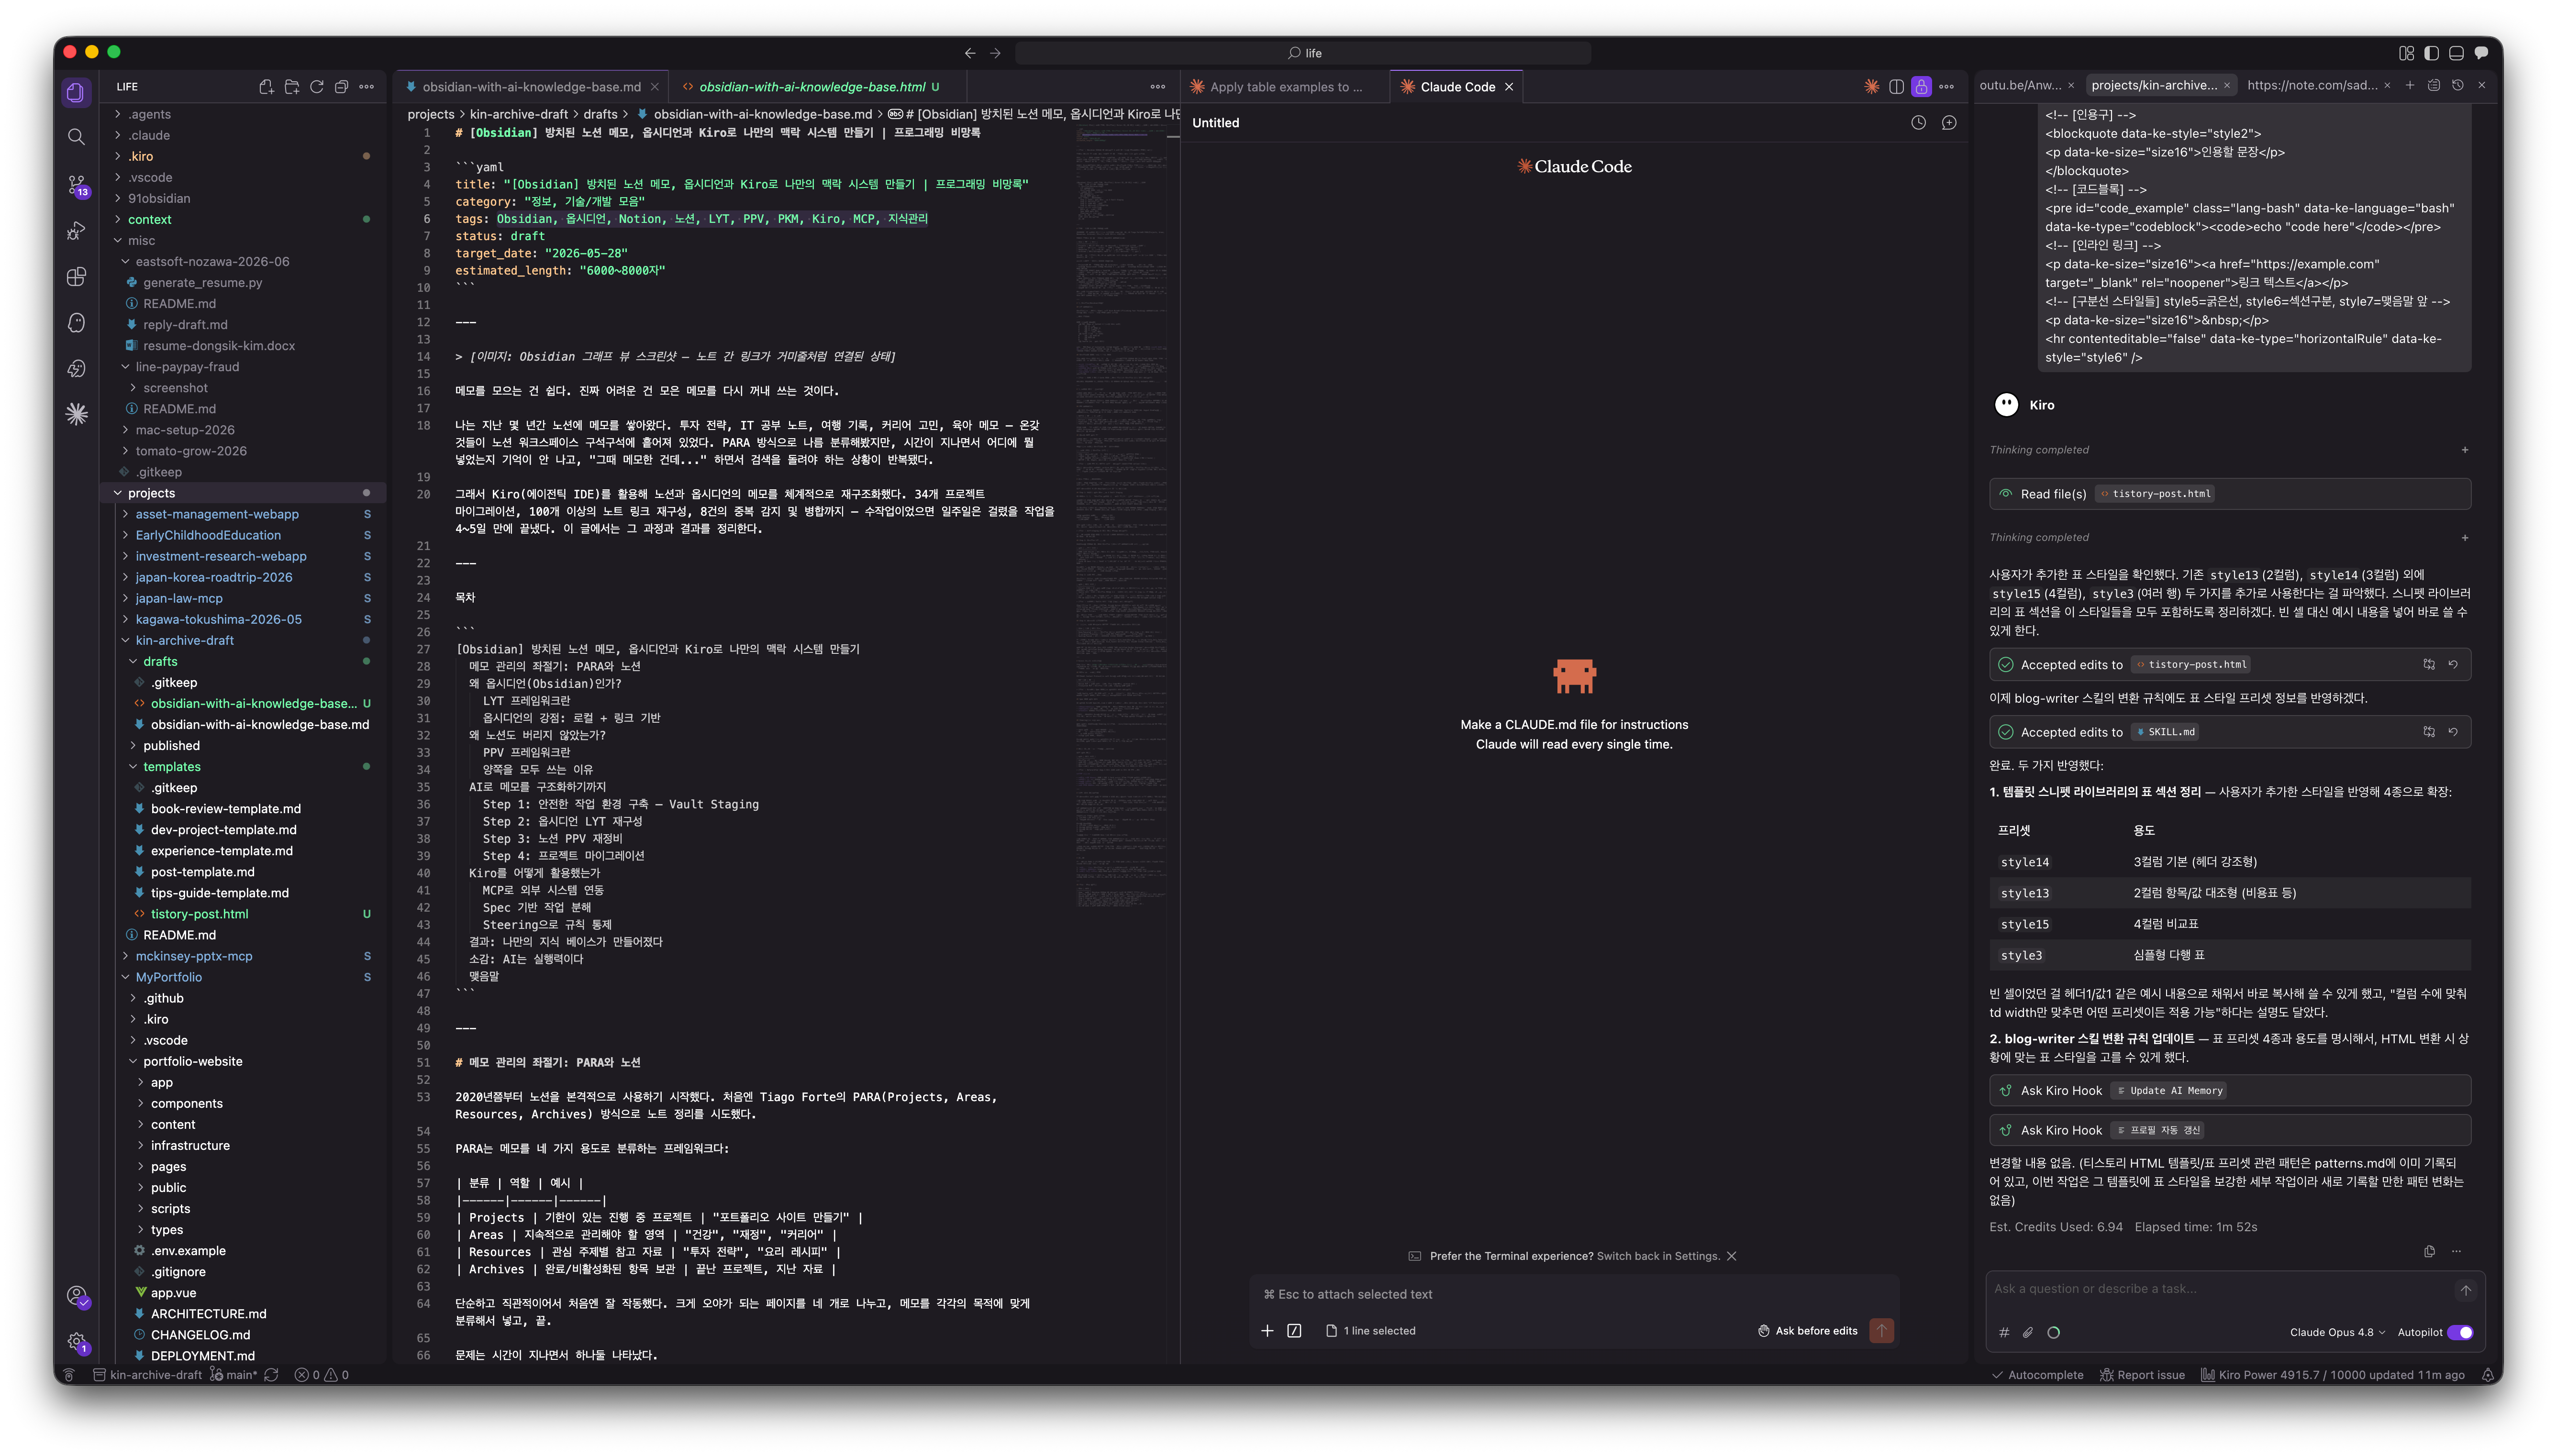Go forward with the navigation arrow

(995, 53)
